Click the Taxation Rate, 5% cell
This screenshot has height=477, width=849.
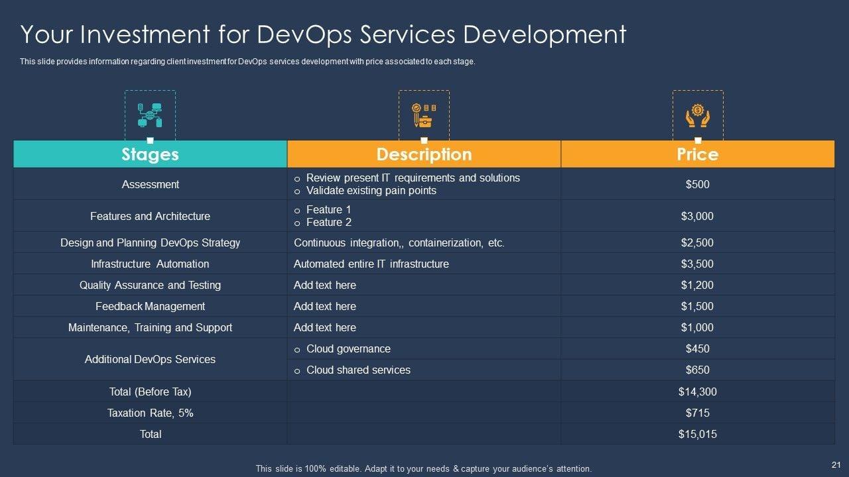pyautogui.click(x=150, y=413)
